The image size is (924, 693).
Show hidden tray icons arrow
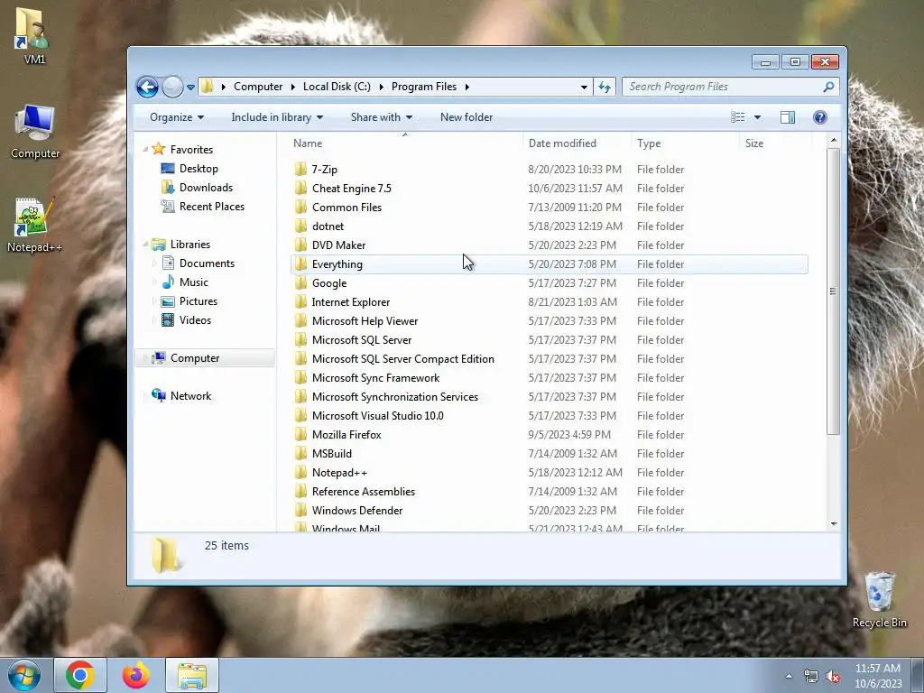pyautogui.click(x=789, y=676)
